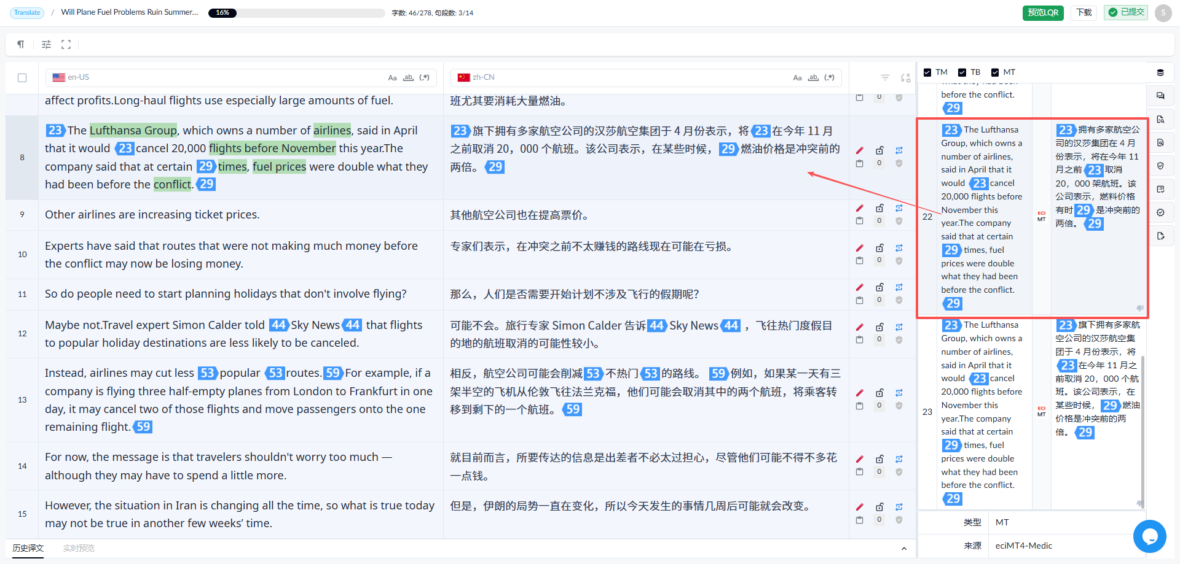Open chat support bubble
The image size is (1180, 564).
[1149, 536]
